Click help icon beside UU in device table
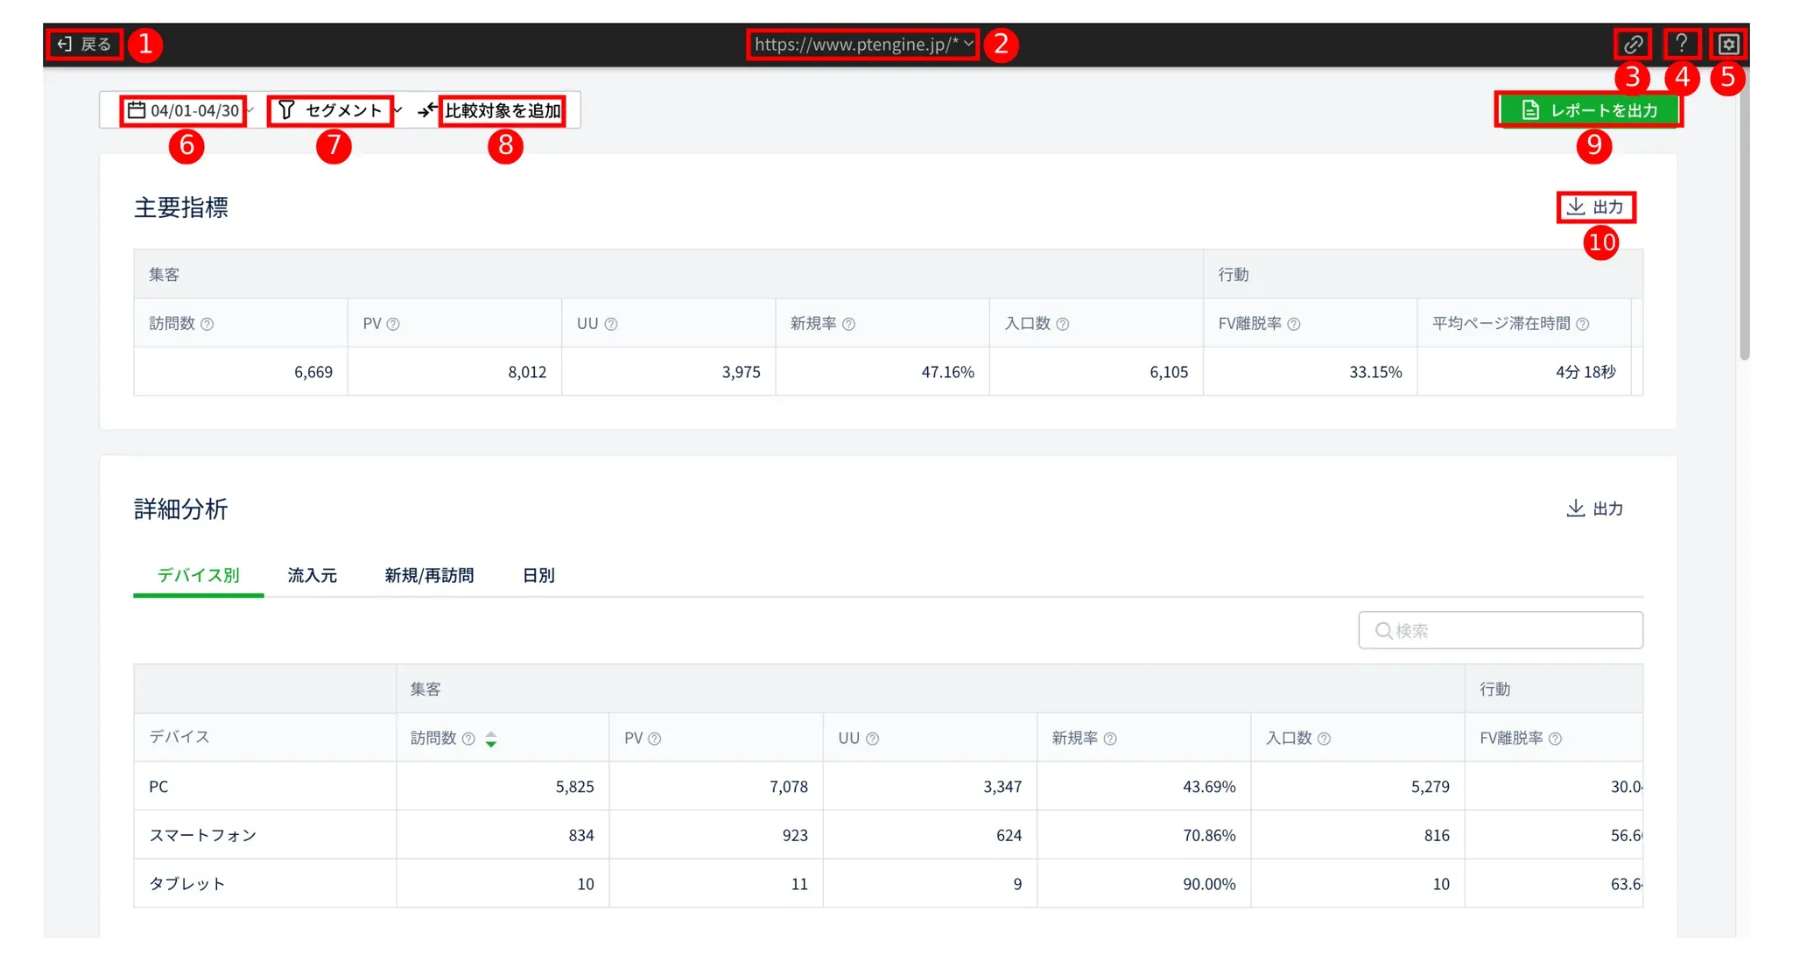 pyautogui.click(x=872, y=739)
